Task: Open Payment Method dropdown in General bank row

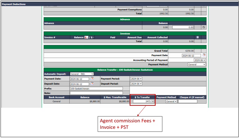Action: pos(171,101)
